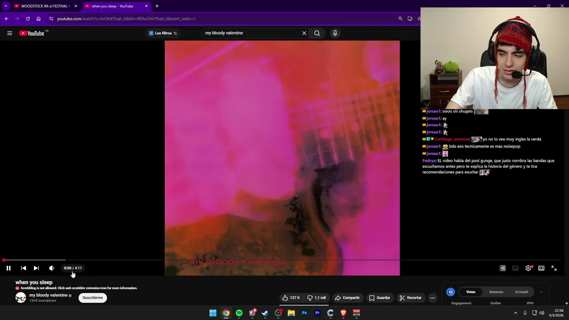This screenshot has height=320, width=569.
Task: Close the when you sleep tab
Action: tap(146, 6)
